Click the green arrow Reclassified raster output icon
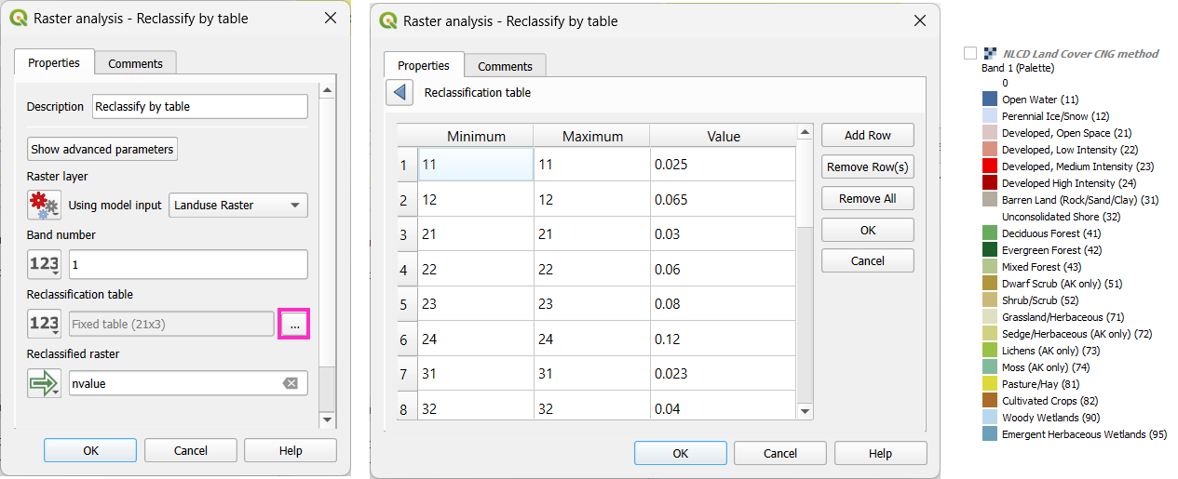This screenshot has height=479, width=1178. click(44, 383)
